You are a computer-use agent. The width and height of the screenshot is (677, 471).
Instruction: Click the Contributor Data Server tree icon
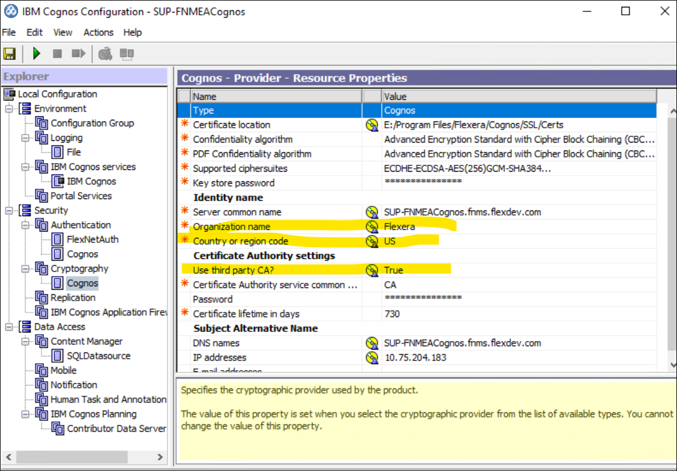coord(58,429)
